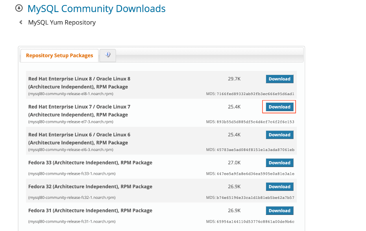This screenshot has width=366, height=231.
Task: Click the MD5 hash starting with 45783ae5
Action: (x=255, y=150)
